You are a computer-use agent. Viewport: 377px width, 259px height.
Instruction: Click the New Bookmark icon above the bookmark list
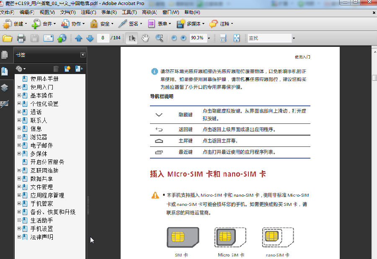point(67,69)
